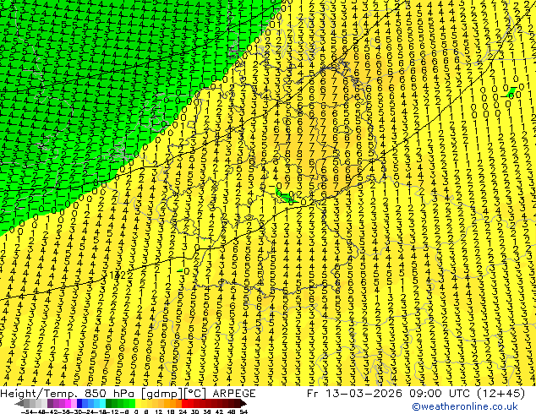Select the (12+45) forecast run label
This screenshot has width=536, height=414.
pyautogui.click(x=499, y=394)
